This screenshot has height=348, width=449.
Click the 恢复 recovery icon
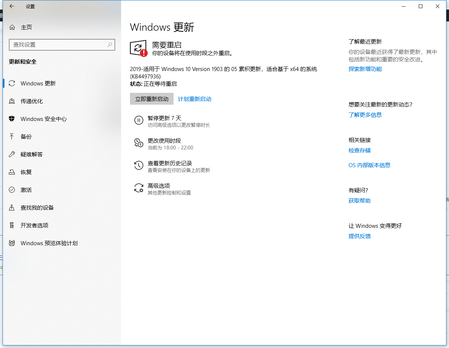tap(12, 172)
